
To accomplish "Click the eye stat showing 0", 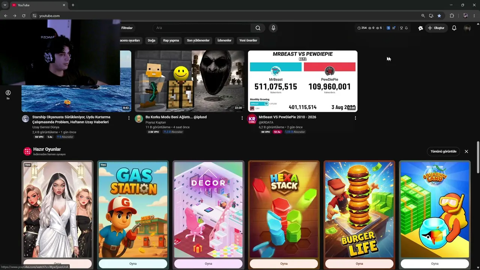I will point(371,28).
